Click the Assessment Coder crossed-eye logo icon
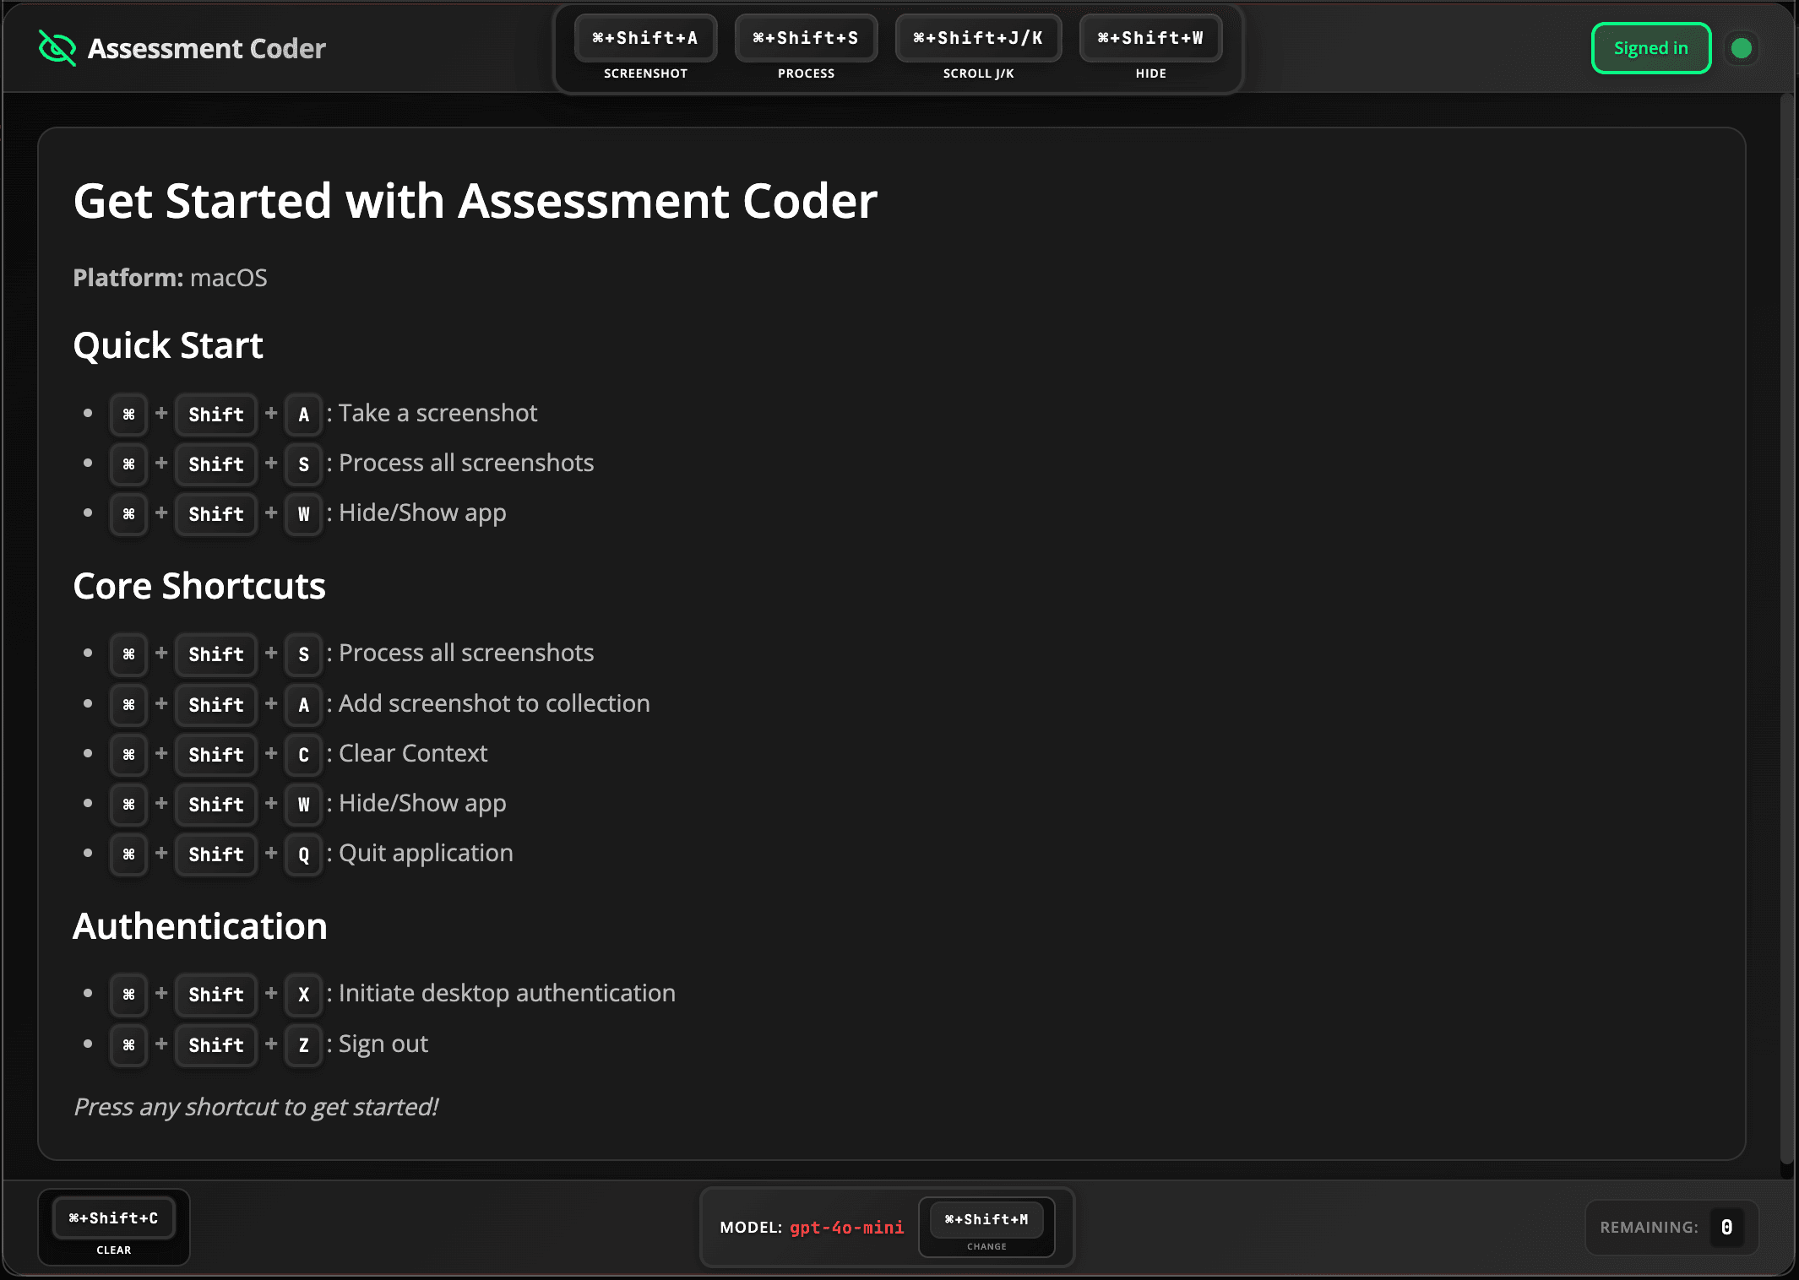Screen dimensions: 1799x1280 coord(57,48)
